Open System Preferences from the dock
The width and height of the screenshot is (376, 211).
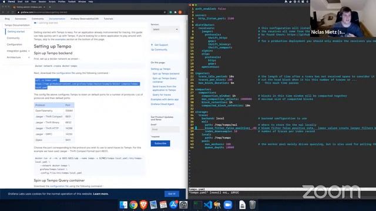click(x=183, y=205)
